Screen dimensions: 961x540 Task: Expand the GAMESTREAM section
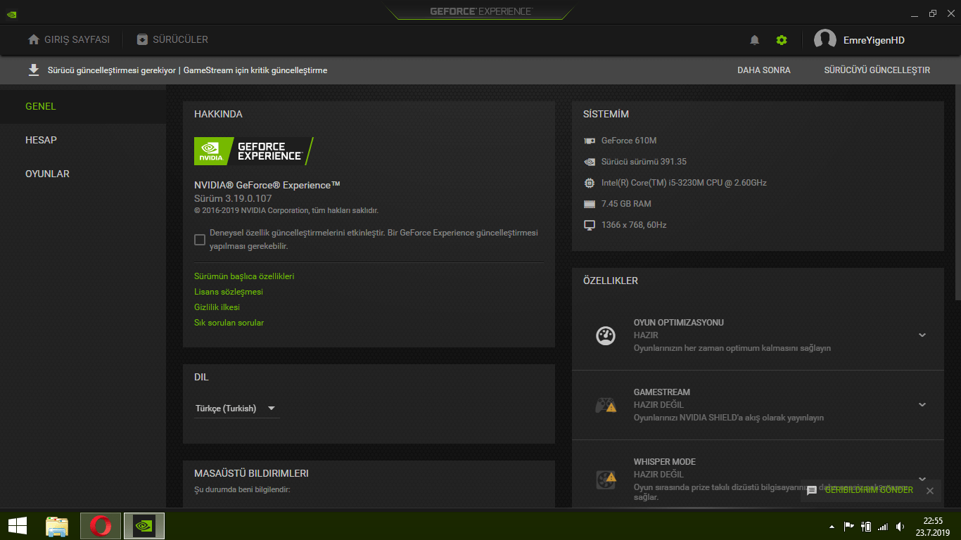point(922,405)
